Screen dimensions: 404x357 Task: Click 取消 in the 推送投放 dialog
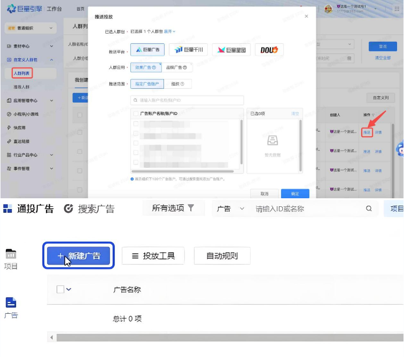(x=265, y=194)
